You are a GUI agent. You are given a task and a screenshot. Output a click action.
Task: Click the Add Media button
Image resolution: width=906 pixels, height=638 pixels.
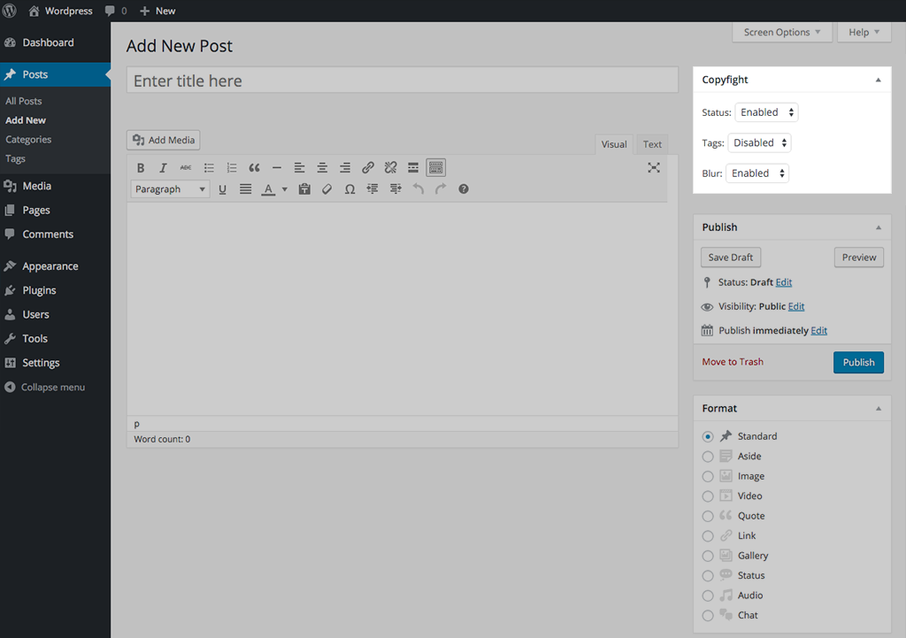click(164, 140)
